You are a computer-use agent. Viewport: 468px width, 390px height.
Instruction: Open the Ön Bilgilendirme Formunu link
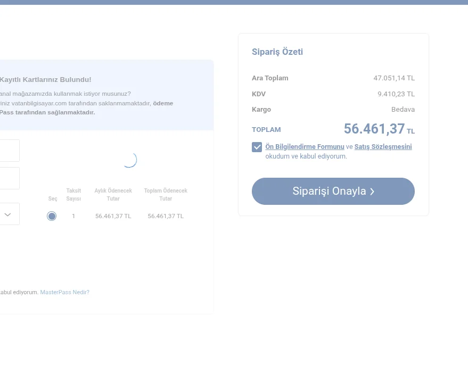coord(305,147)
